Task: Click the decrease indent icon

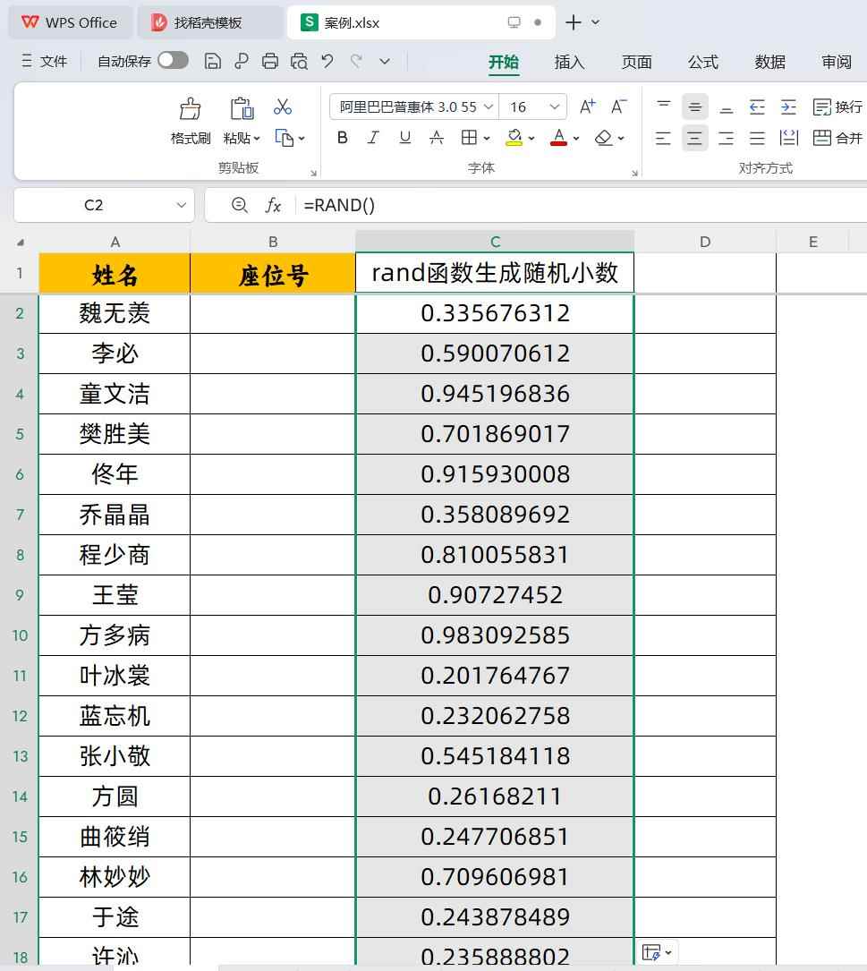Action: click(x=757, y=107)
